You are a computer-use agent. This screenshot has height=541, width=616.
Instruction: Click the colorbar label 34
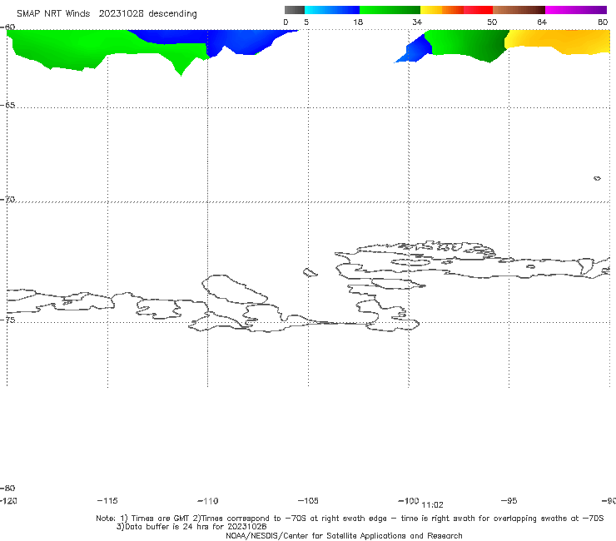(x=417, y=22)
